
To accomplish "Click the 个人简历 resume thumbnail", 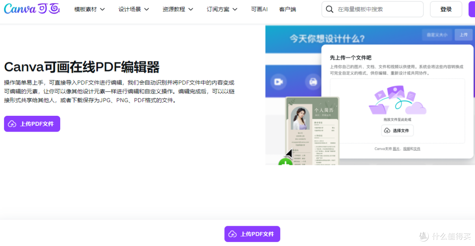I will click(312, 131).
